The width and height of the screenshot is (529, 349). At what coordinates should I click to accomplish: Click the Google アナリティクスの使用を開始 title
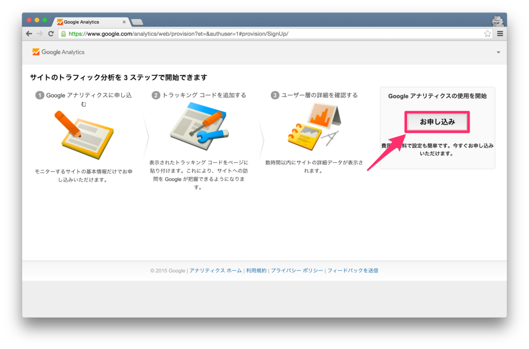click(x=437, y=96)
